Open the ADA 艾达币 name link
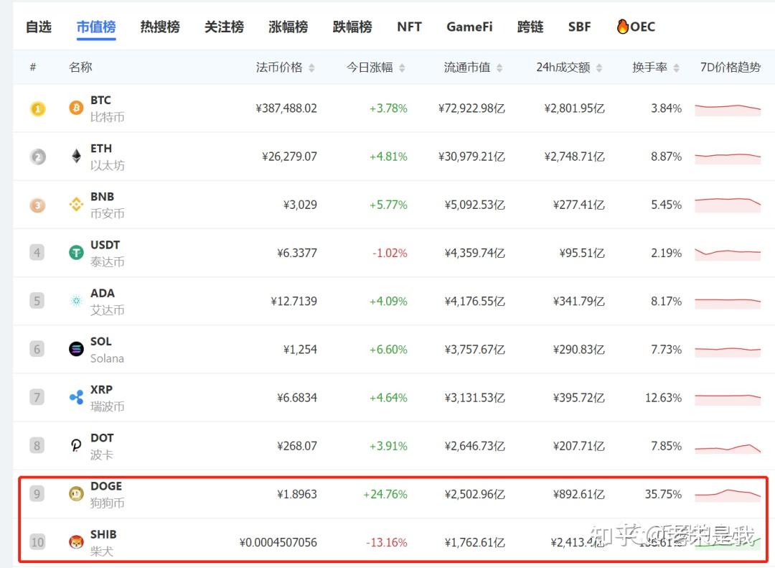The height and width of the screenshot is (568, 775). click(107, 302)
